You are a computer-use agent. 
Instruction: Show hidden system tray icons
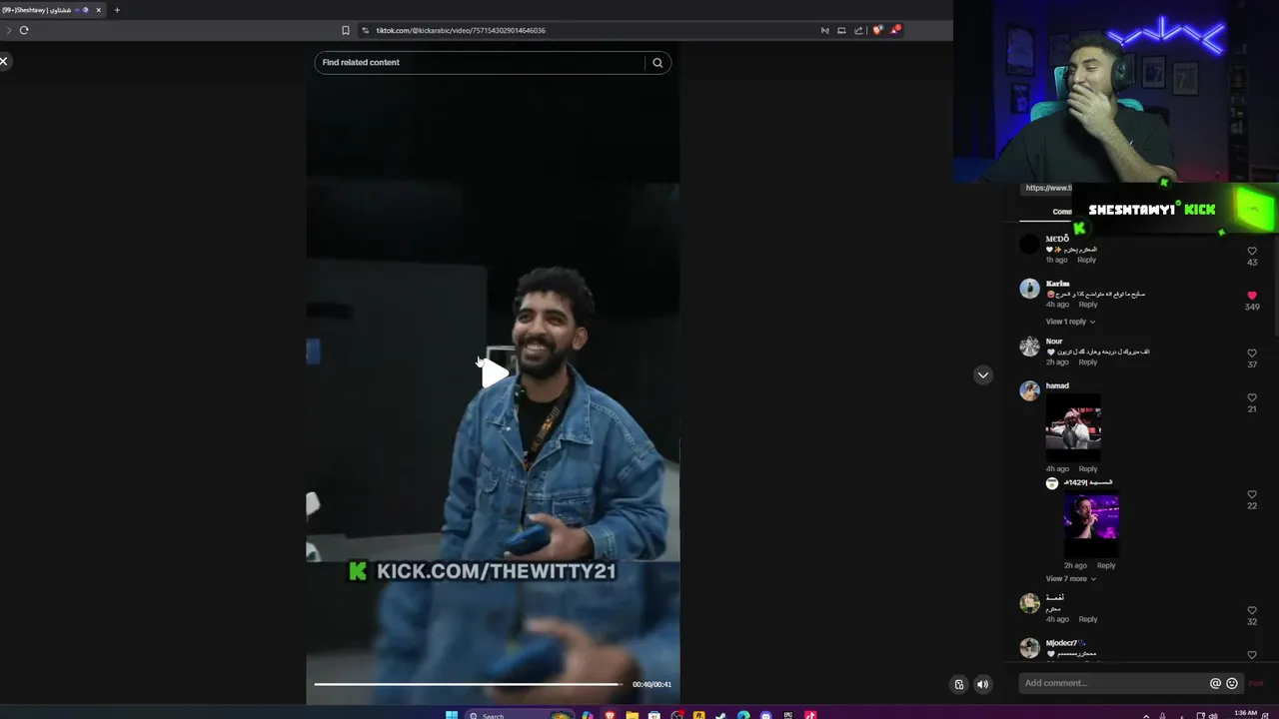coord(1146,715)
